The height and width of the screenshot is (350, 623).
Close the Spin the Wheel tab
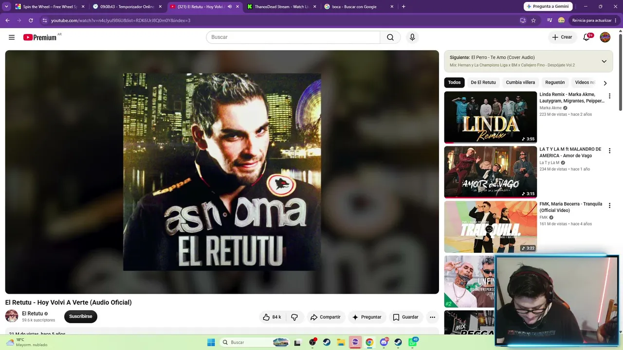point(83,7)
